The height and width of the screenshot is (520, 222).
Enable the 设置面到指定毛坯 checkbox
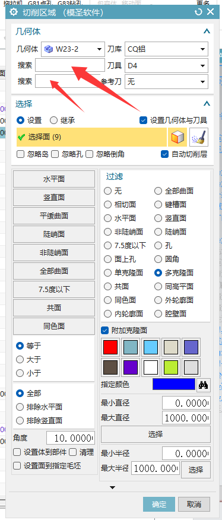tap(17, 465)
